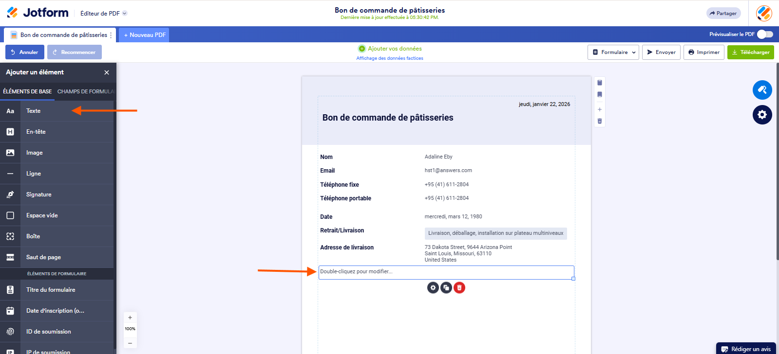Insert a Boîte element
Viewport: 779px width, 354px height.
[57, 236]
